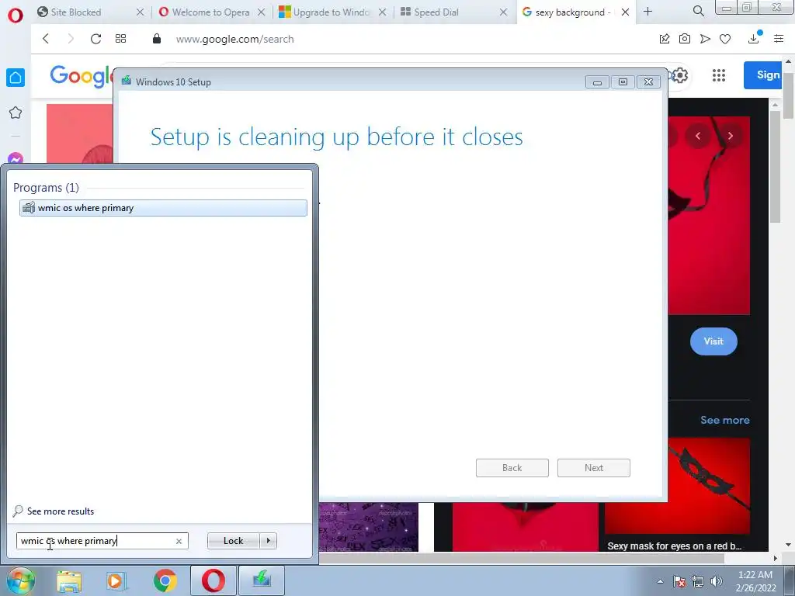
Task: Open File Explorer from taskbar
Action: click(69, 580)
